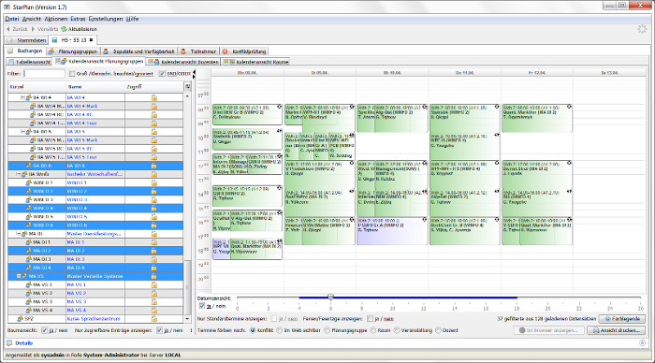Click the printer icon on Ansicht drucken
Screen dimensions: 655x363
tap(595, 330)
